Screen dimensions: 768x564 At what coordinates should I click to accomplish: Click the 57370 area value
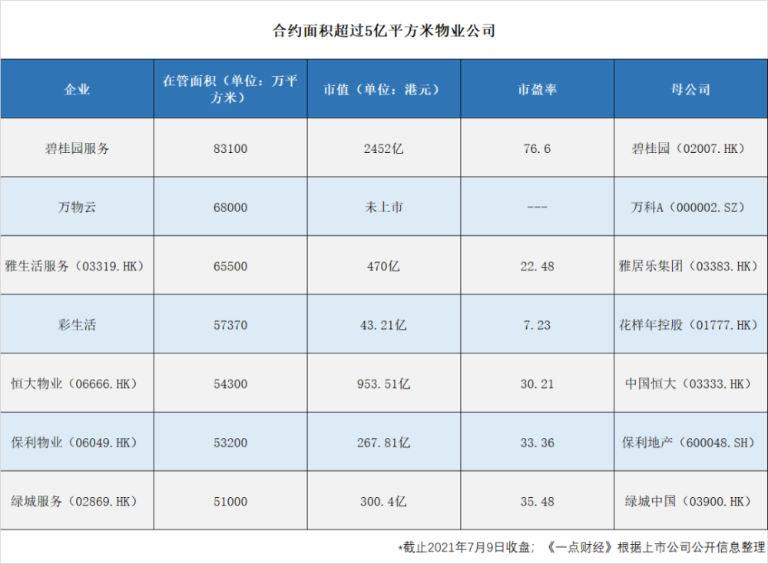point(230,325)
